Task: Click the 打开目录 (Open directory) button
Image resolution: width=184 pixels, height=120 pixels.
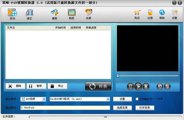Action: [x=145, y=108]
